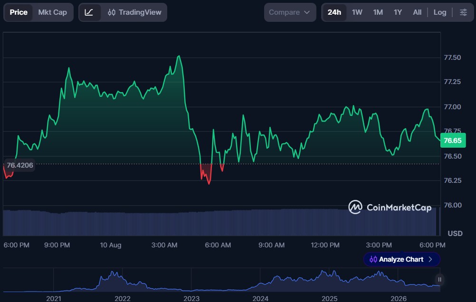Viewport: 476px width, 302px height.
Task: Click Analyze Chart button
Action: tap(401, 260)
